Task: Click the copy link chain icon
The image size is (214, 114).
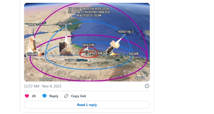Action: pyautogui.click(x=66, y=96)
